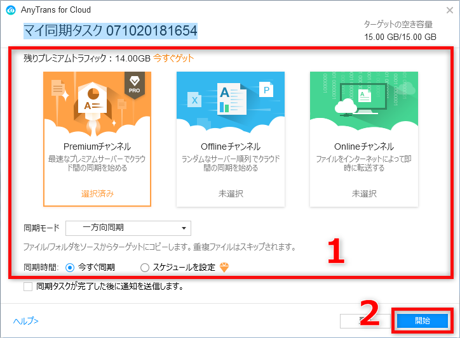This screenshot has height=338, width=460.
Task: Click the back button beside 開始
Action: coord(365,321)
